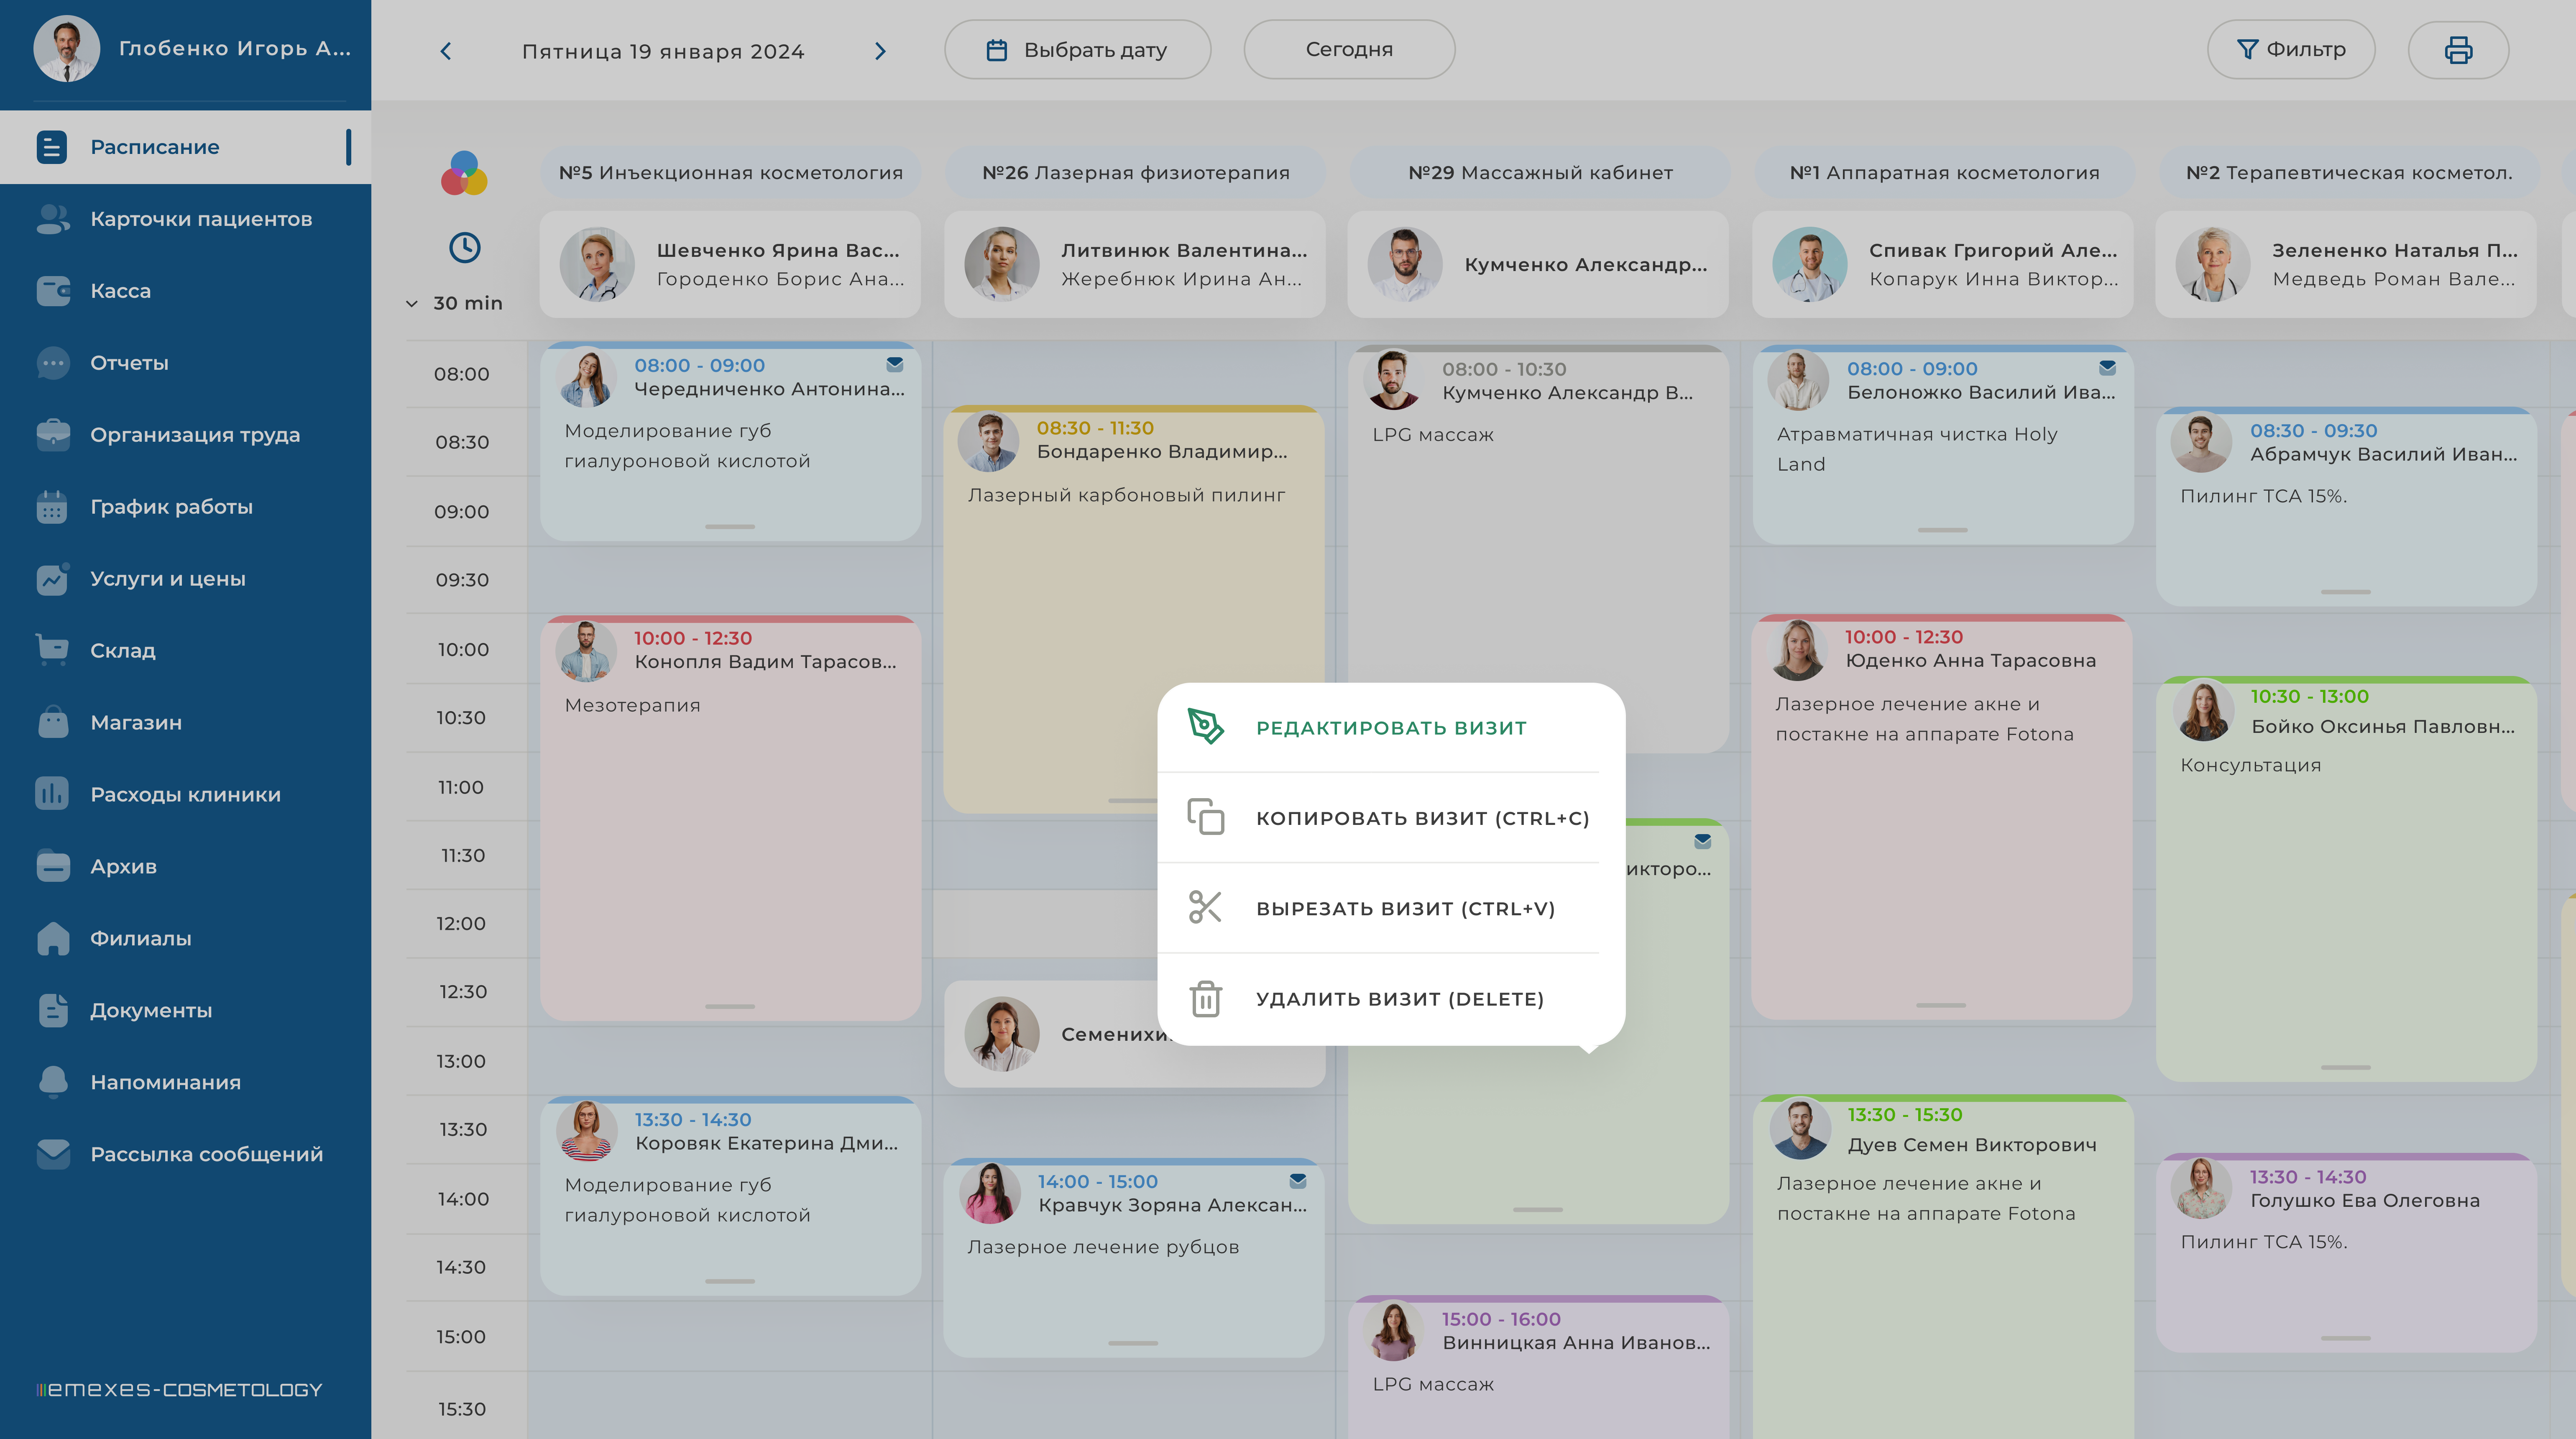Open doctor card Зелененко Наталья
Screen dimensions: 2576x1439
tap(2346, 264)
